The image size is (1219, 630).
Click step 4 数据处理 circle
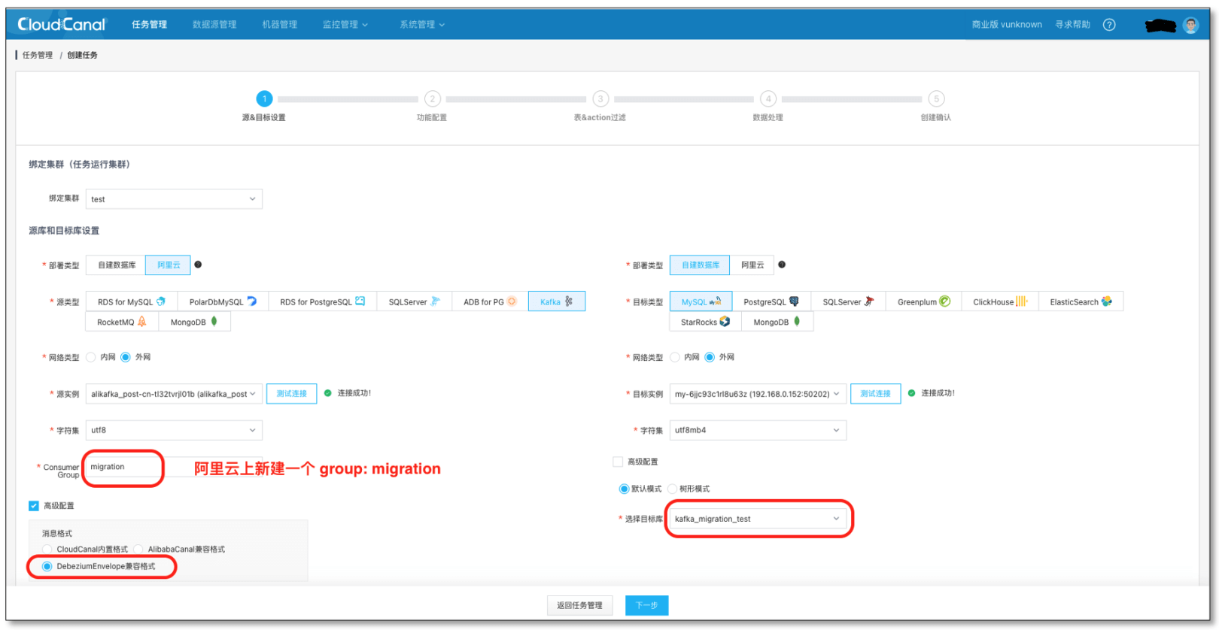768,98
